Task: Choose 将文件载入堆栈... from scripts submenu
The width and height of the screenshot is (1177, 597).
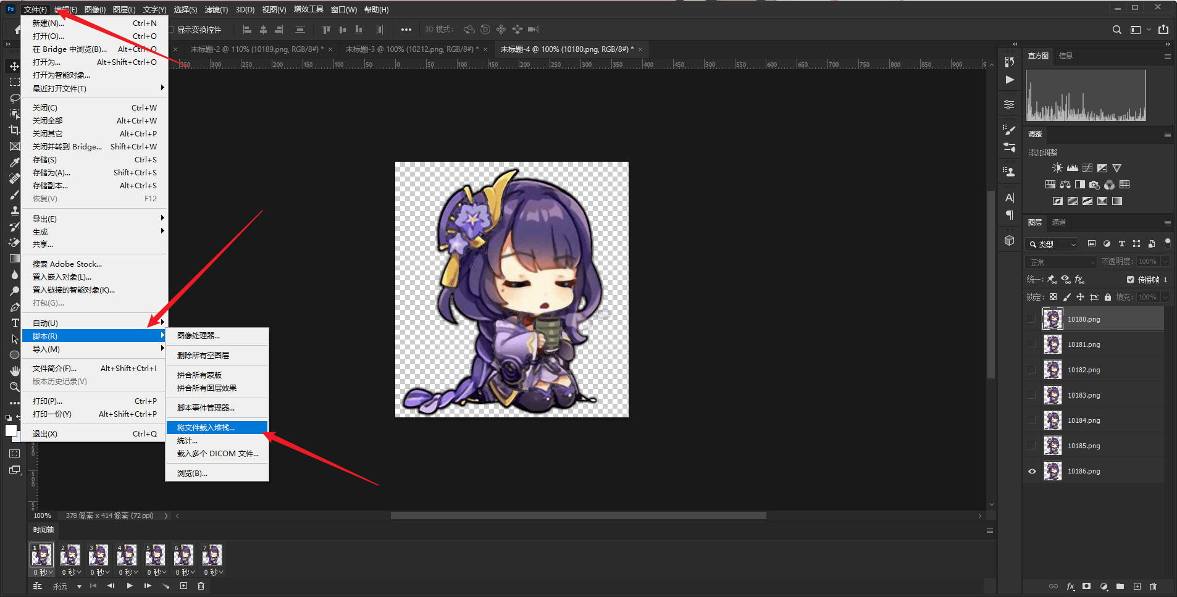Action: point(217,427)
